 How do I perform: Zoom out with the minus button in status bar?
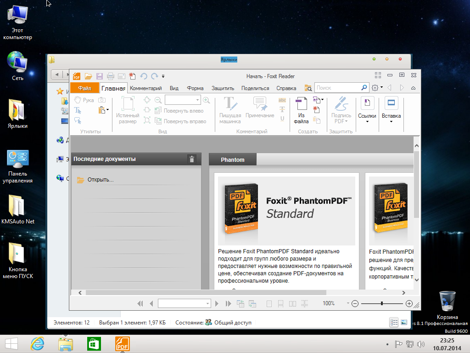click(x=355, y=303)
